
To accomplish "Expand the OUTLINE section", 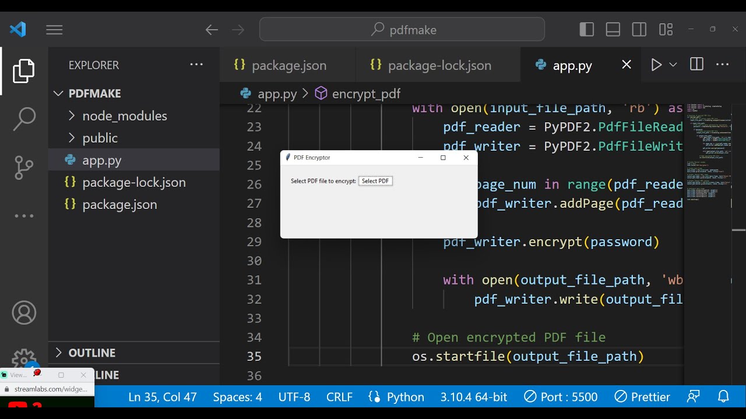I will click(x=92, y=353).
